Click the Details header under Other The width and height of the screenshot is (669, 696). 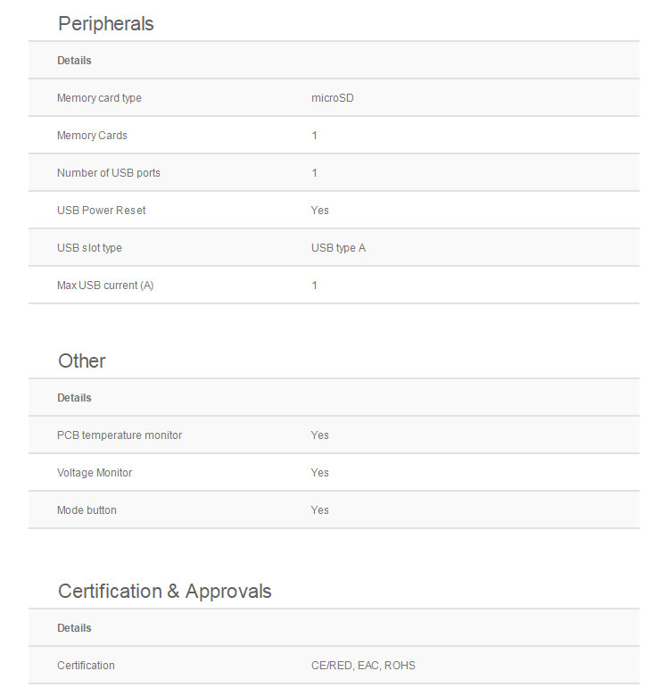pyautogui.click(x=74, y=398)
